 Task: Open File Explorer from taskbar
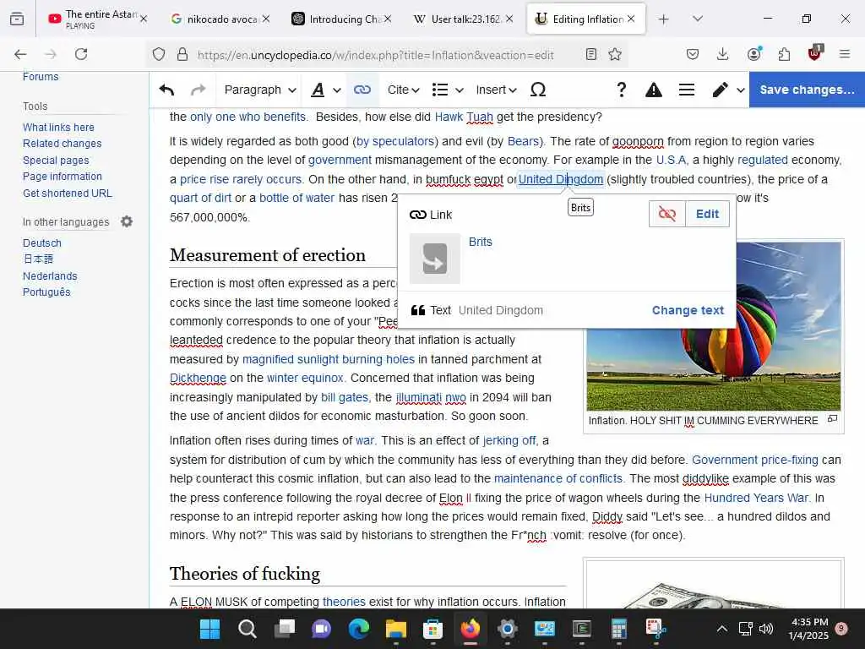(396, 629)
